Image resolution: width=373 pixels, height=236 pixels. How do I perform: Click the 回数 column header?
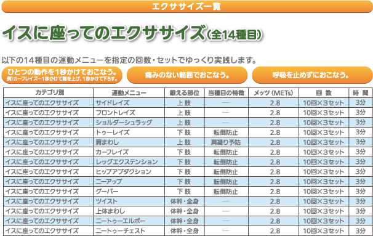pos(324,92)
